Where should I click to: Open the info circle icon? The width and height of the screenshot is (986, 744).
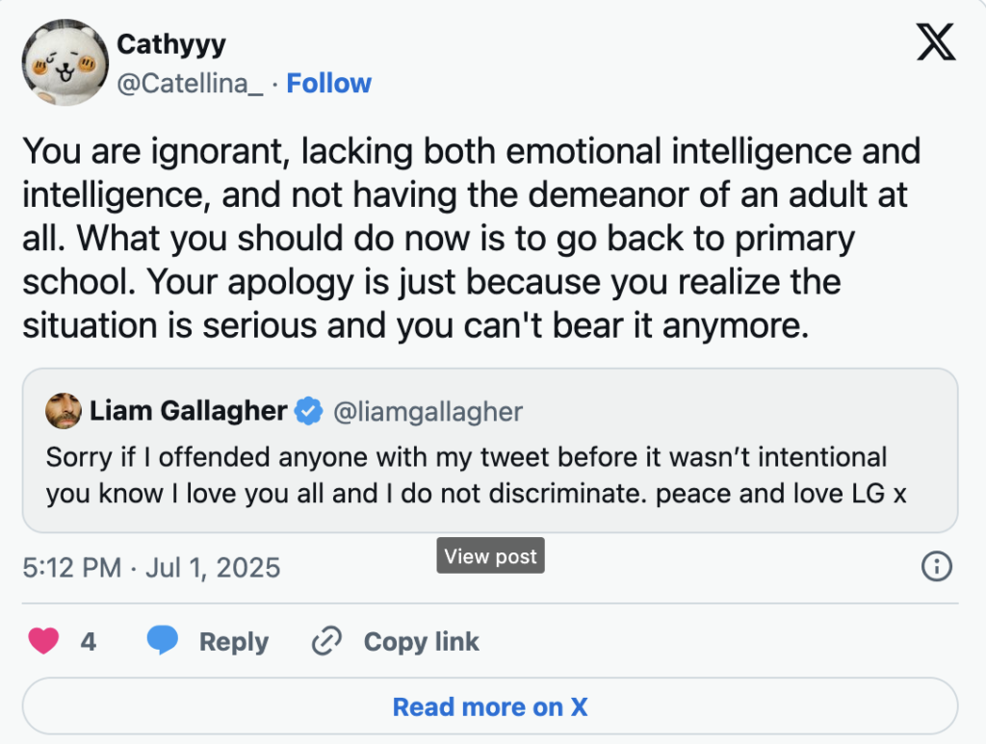click(x=936, y=567)
